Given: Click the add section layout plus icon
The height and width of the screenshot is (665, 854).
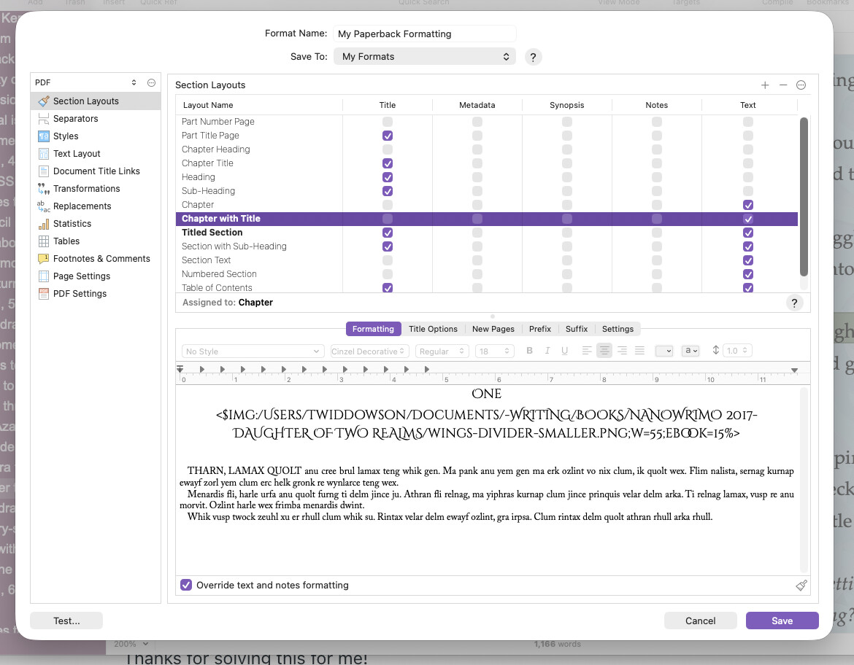Looking at the screenshot, I should (x=765, y=85).
